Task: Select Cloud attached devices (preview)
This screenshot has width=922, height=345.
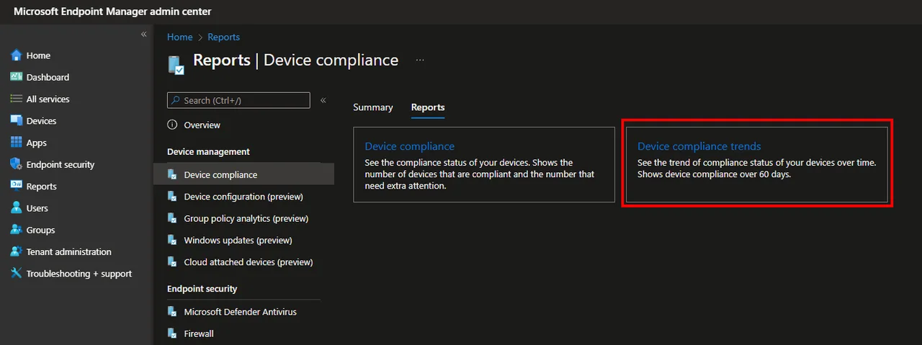Action: [x=248, y=262]
